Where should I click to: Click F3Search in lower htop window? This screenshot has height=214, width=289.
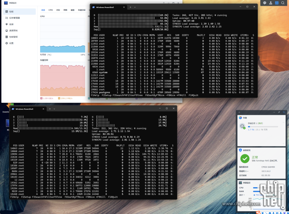point(38,197)
